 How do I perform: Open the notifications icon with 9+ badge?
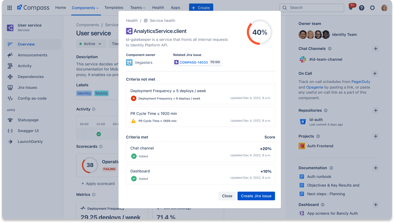point(351,8)
